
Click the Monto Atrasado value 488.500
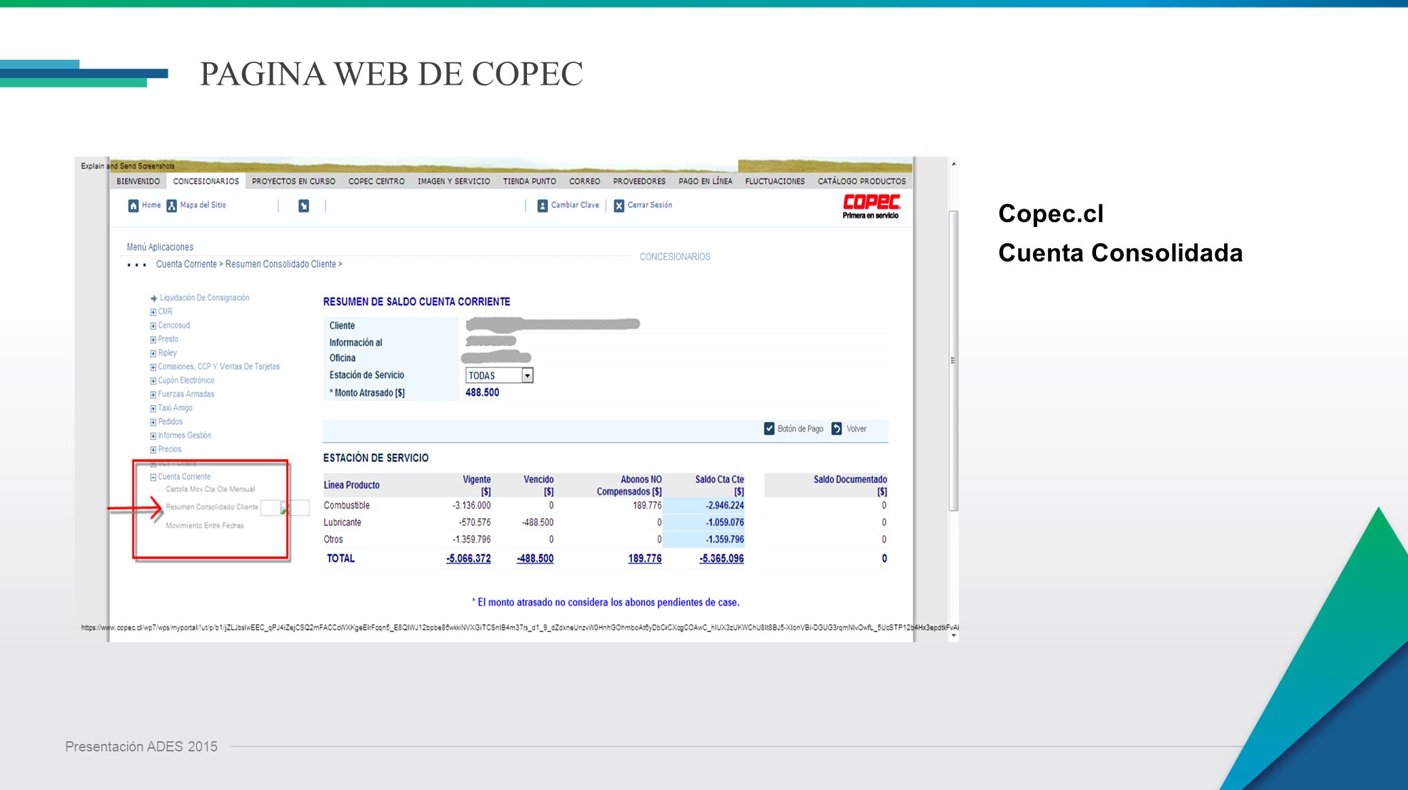tap(482, 393)
